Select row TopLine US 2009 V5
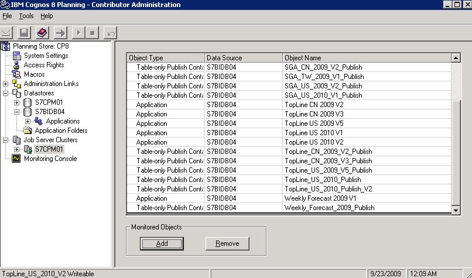 click(x=289, y=123)
